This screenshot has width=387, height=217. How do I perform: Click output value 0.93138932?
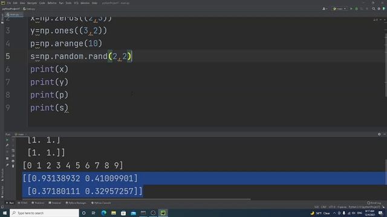click(x=56, y=178)
